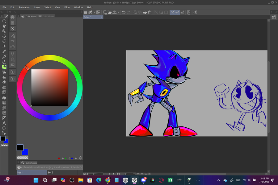The width and height of the screenshot is (278, 185).
Task: Open CLIP STUDIO spiral launcher icon
Action: 98,12
